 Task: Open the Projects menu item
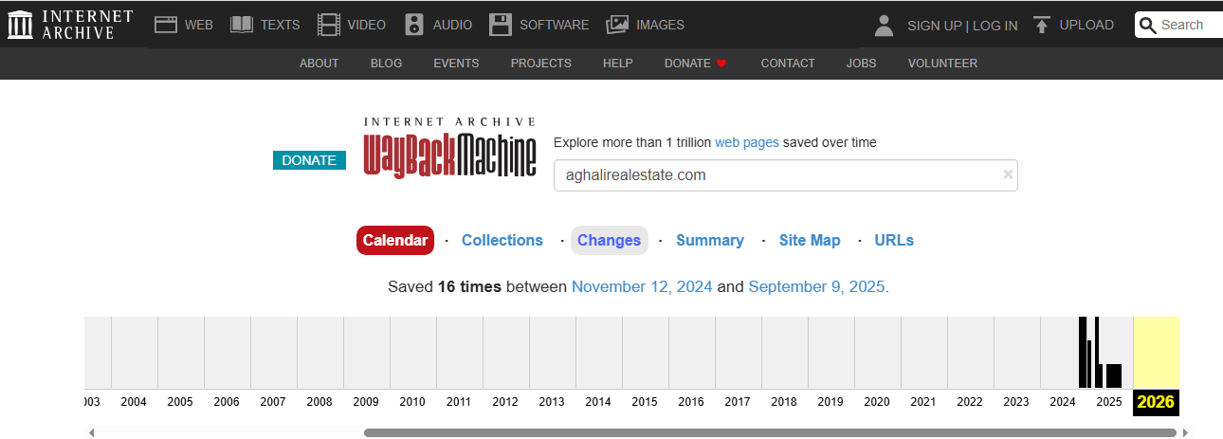[x=540, y=64]
